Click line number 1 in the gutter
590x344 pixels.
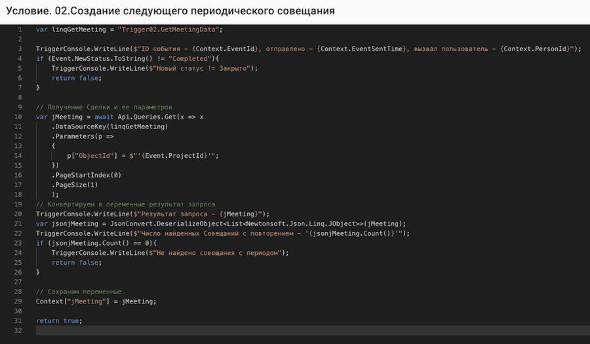(x=20, y=29)
